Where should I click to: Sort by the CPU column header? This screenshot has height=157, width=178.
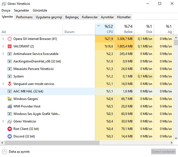[x=105, y=29]
